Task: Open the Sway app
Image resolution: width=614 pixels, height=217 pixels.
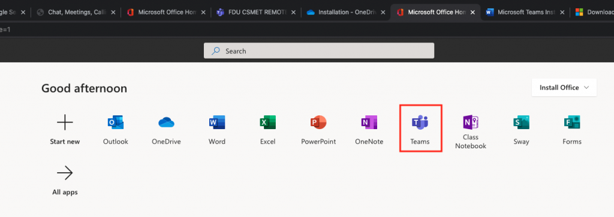Action: point(521,130)
